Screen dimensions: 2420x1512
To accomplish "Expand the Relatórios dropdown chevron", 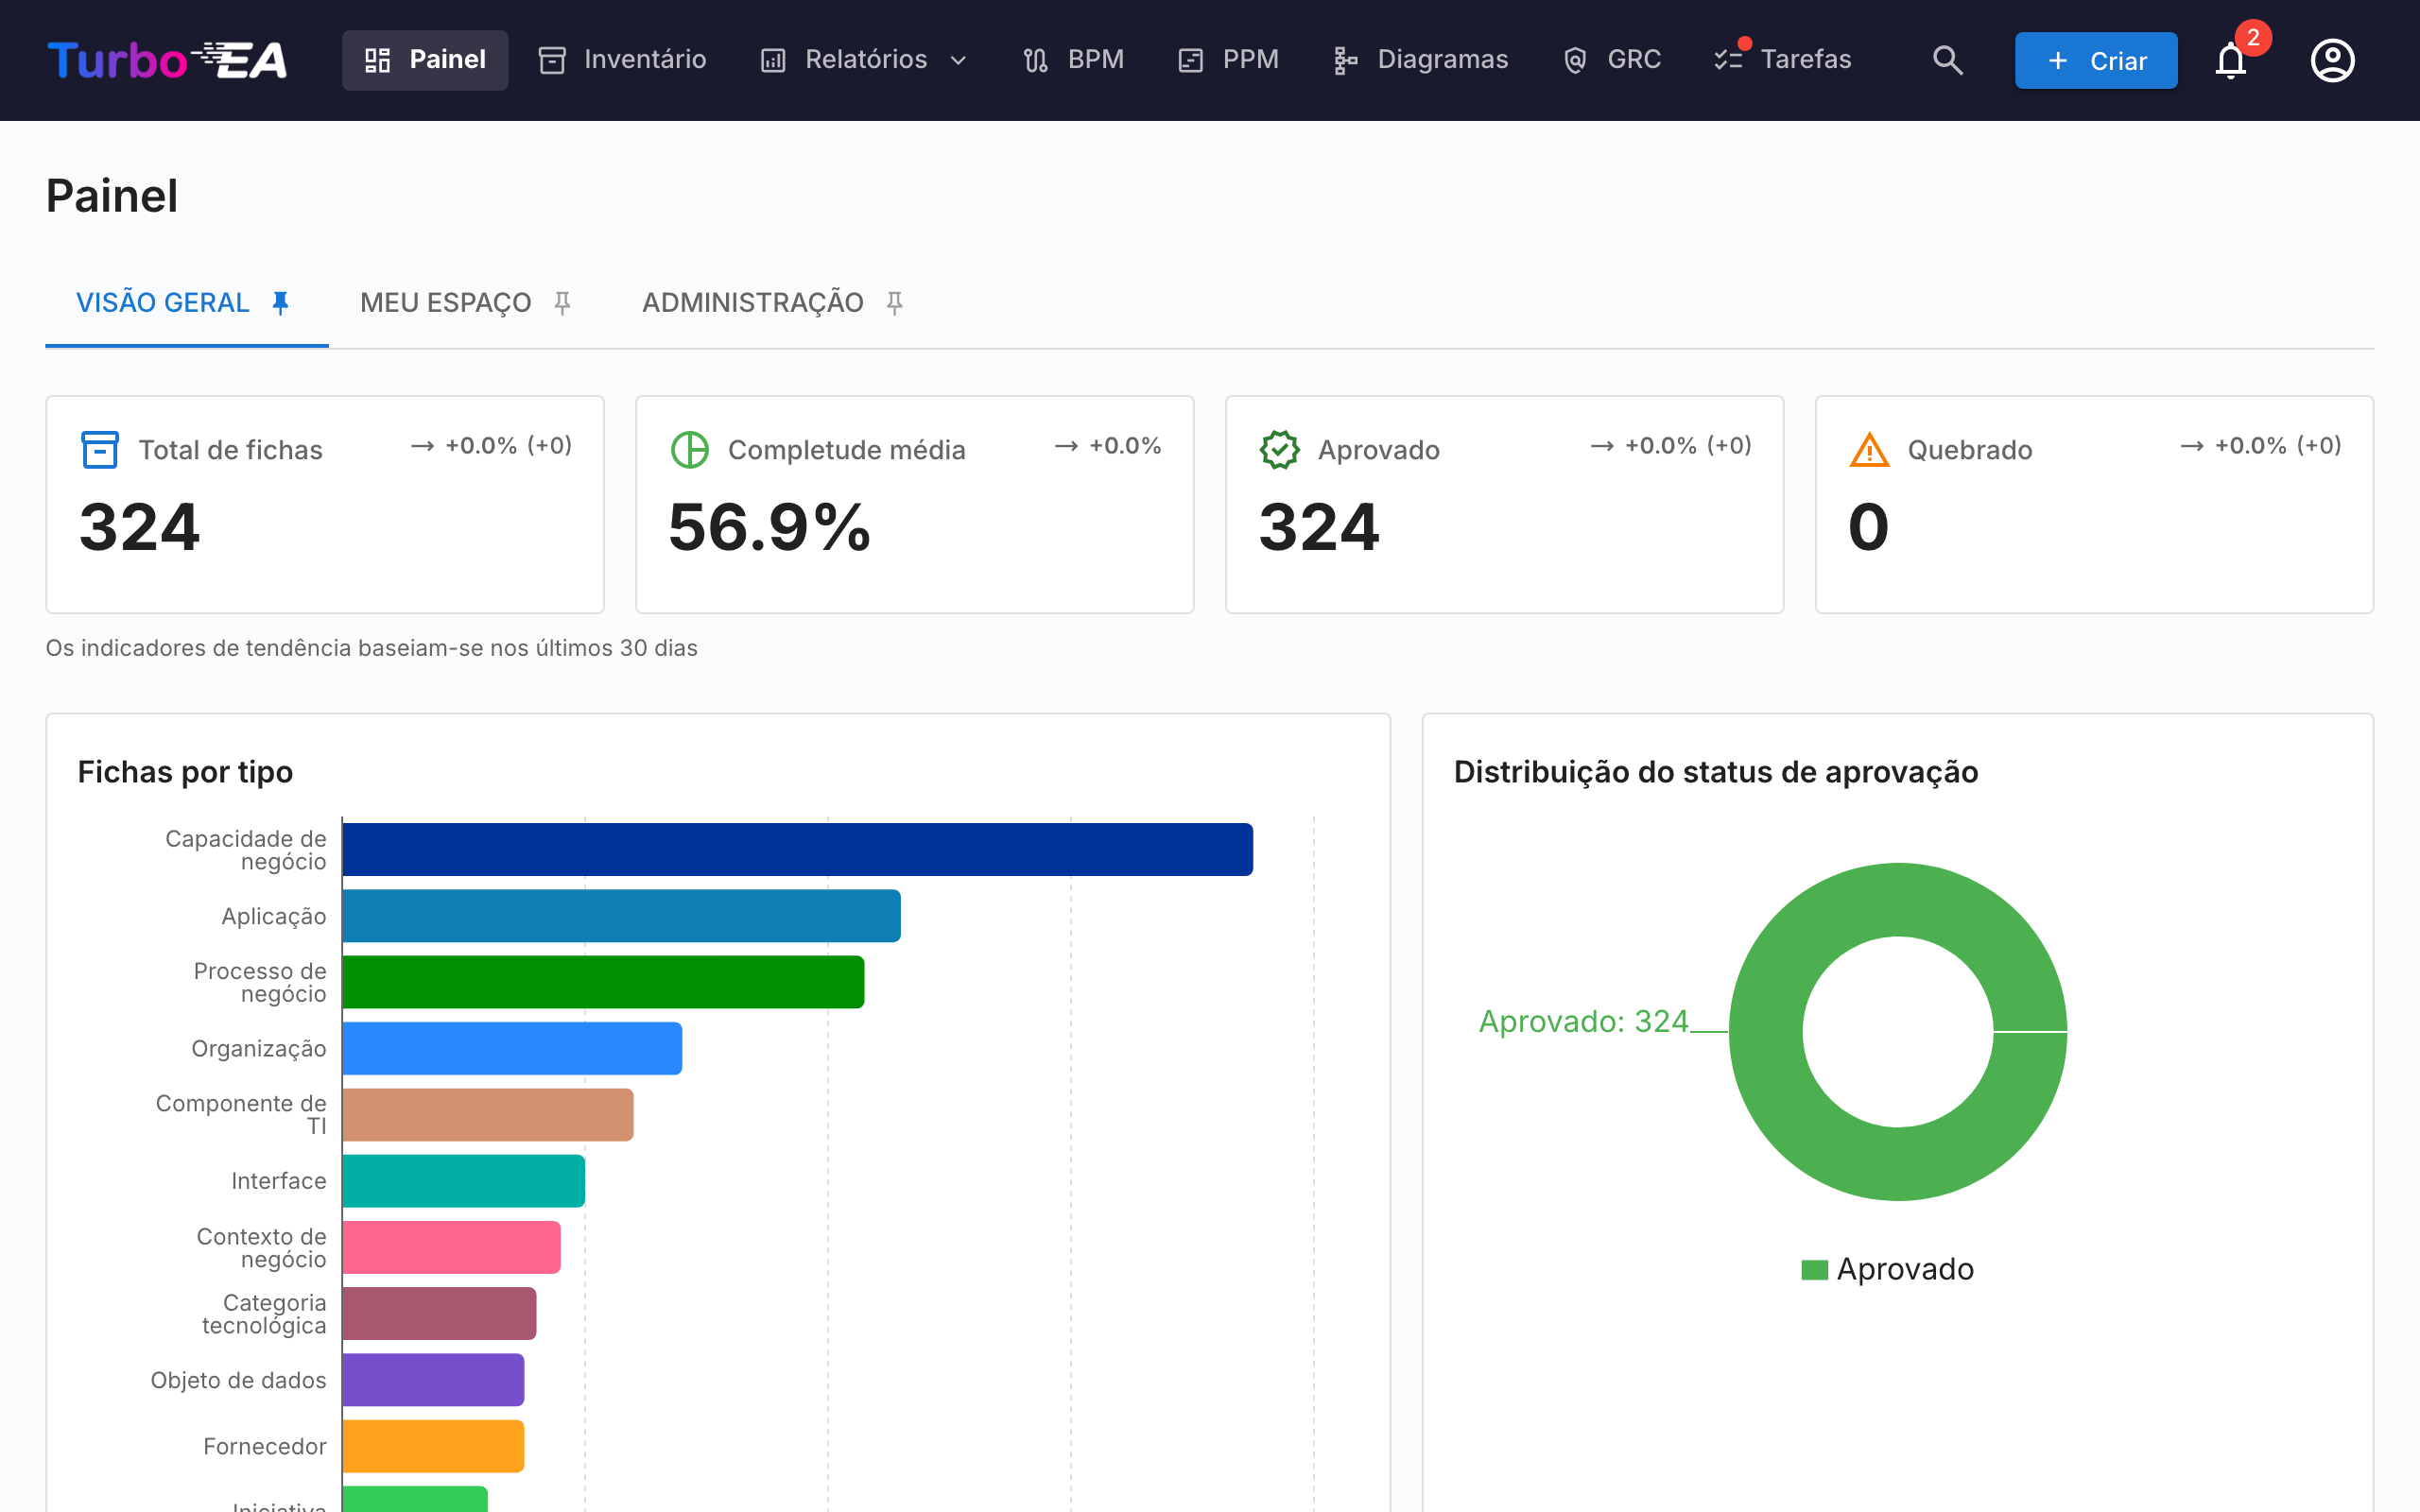I will pyautogui.click(x=958, y=60).
